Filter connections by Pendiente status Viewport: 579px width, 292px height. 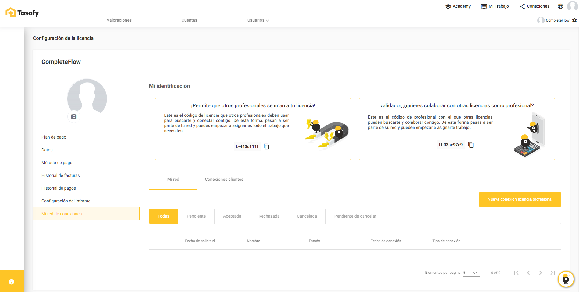196,216
